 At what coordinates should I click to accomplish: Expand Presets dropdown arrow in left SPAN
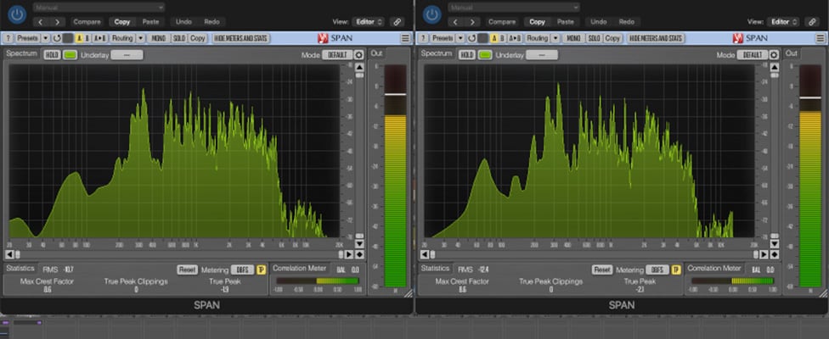[x=46, y=38]
